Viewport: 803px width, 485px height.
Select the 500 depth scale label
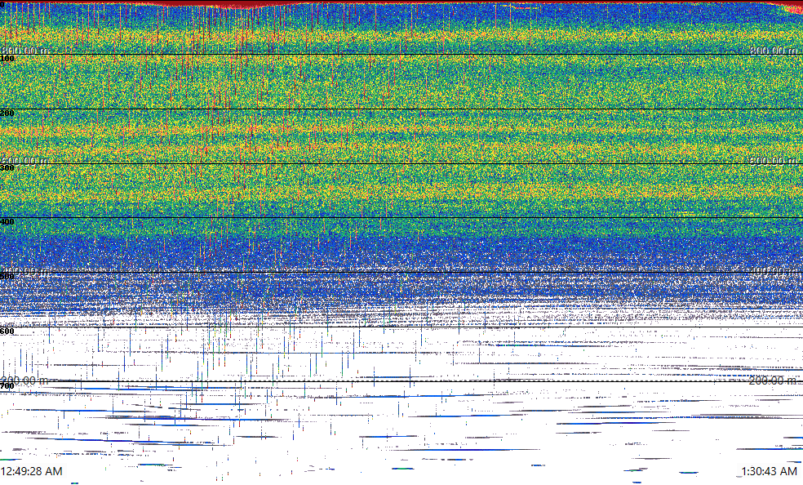(x=7, y=276)
